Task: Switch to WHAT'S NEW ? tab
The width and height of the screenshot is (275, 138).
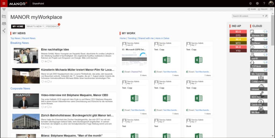Action: (x=35, y=26)
